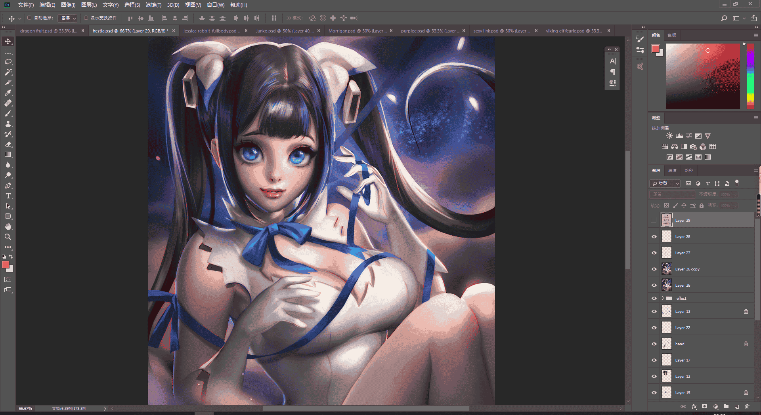Toggle visibility of the hand layer
This screenshot has width=761, height=415.
(x=654, y=344)
